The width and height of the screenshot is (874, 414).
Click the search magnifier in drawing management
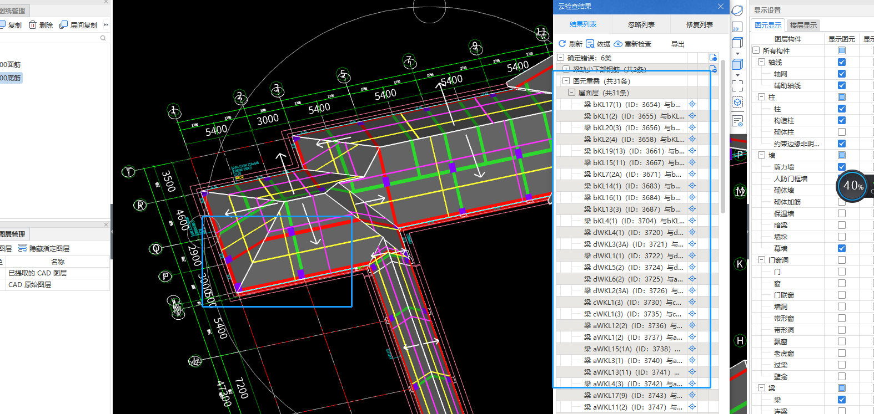(x=103, y=38)
